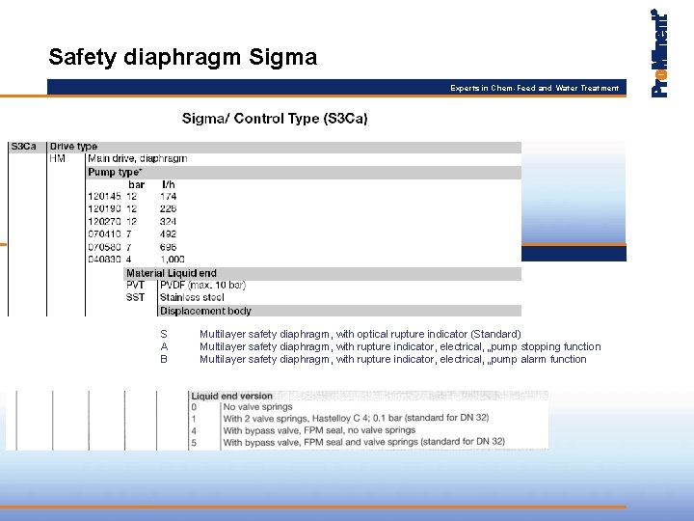Click the 'bar' column label

tap(136, 184)
